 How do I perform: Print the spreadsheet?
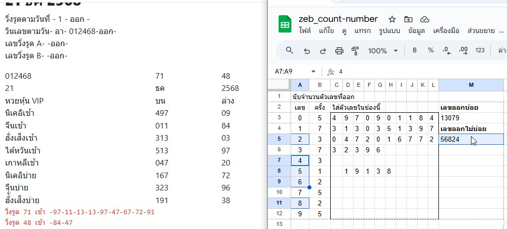(339, 50)
